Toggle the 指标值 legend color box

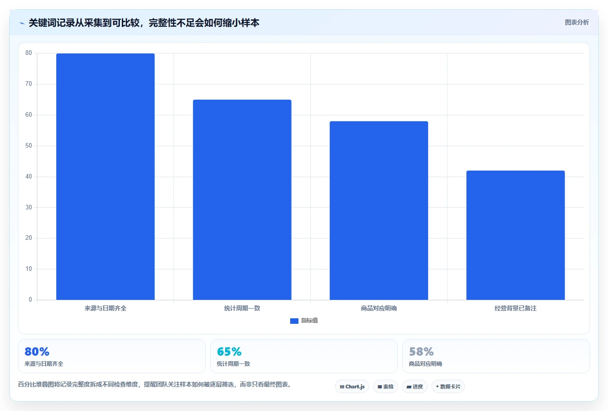(294, 321)
